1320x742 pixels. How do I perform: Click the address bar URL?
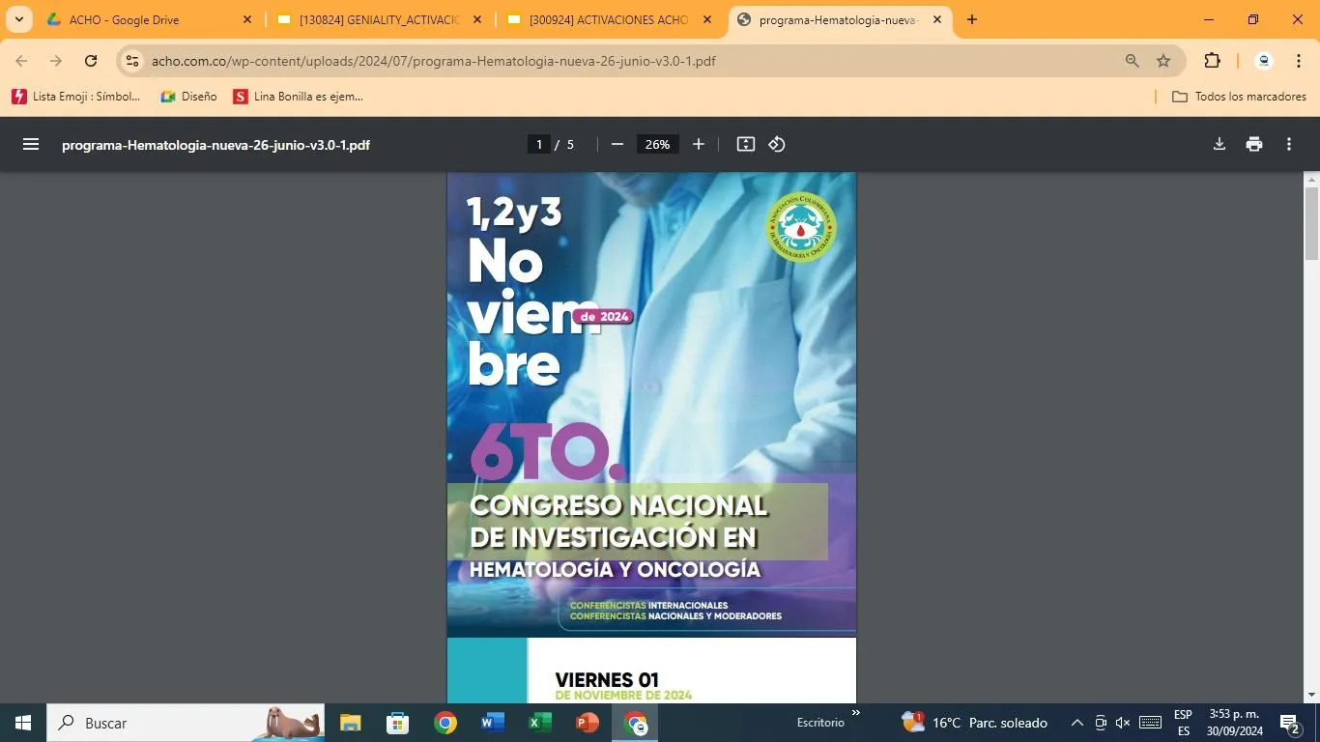click(434, 61)
